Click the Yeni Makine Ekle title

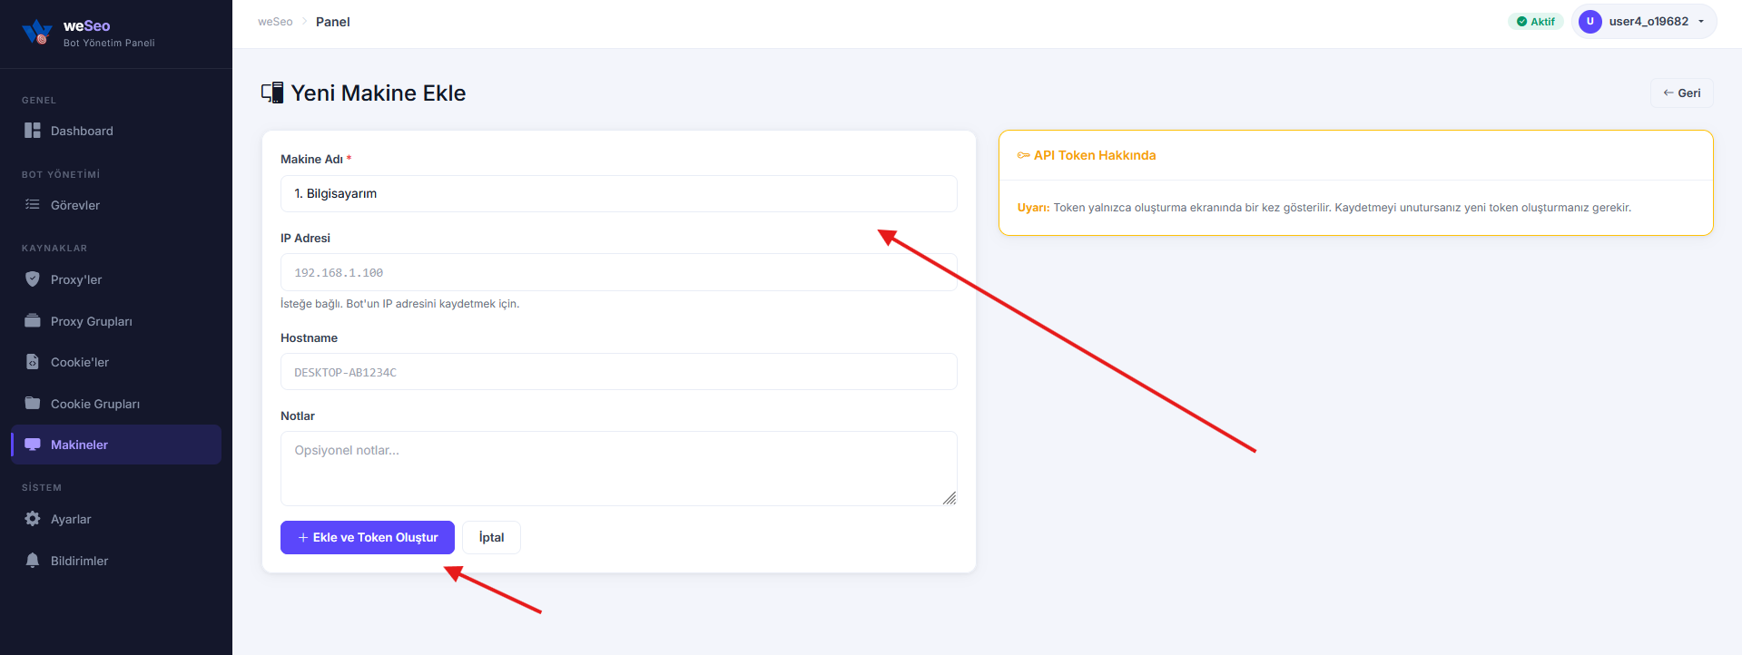(x=379, y=93)
